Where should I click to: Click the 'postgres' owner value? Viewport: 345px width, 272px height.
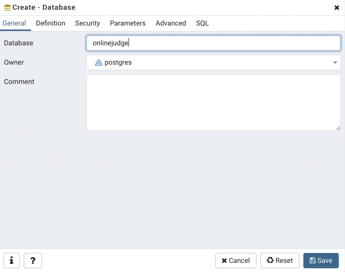[x=118, y=63]
